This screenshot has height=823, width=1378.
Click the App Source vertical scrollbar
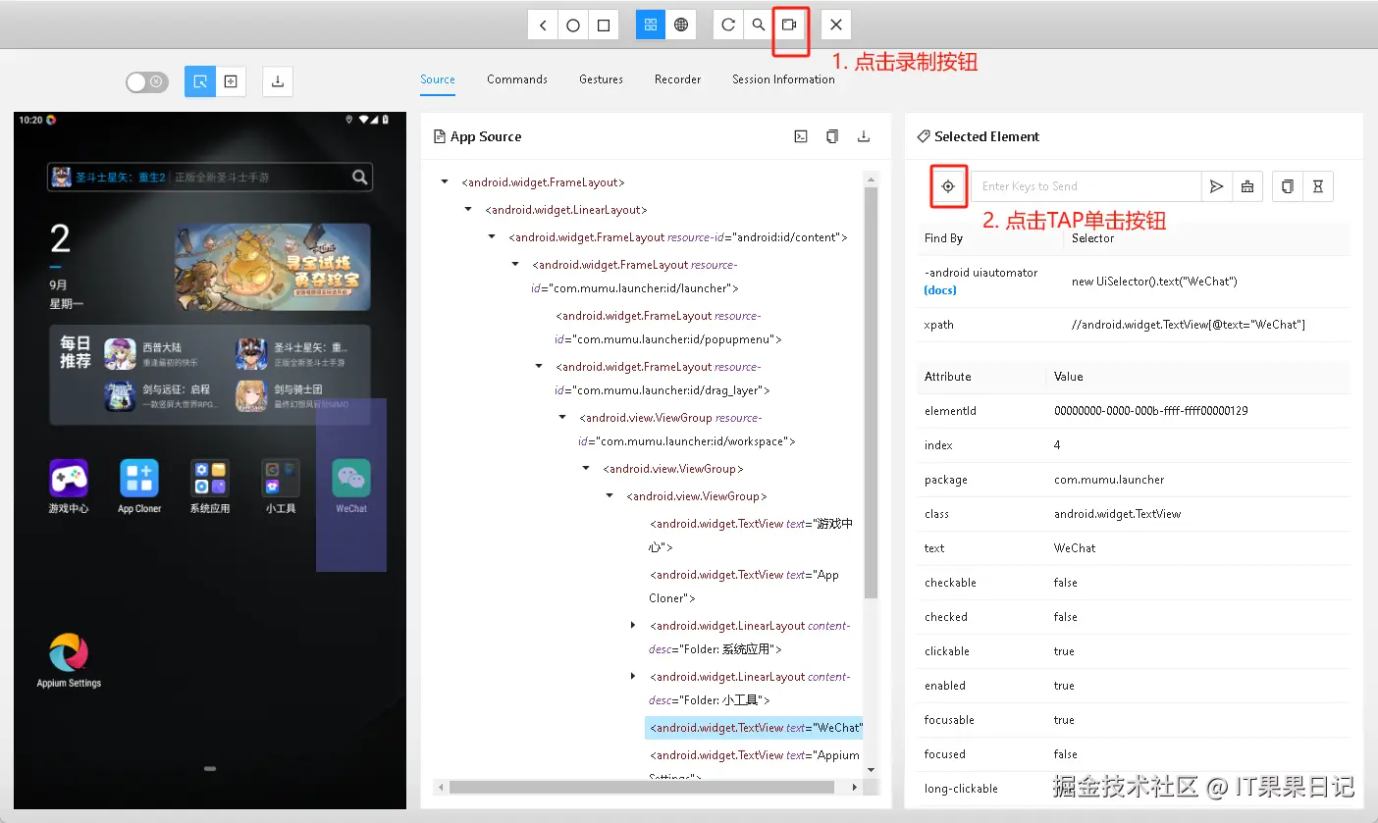tap(871, 392)
